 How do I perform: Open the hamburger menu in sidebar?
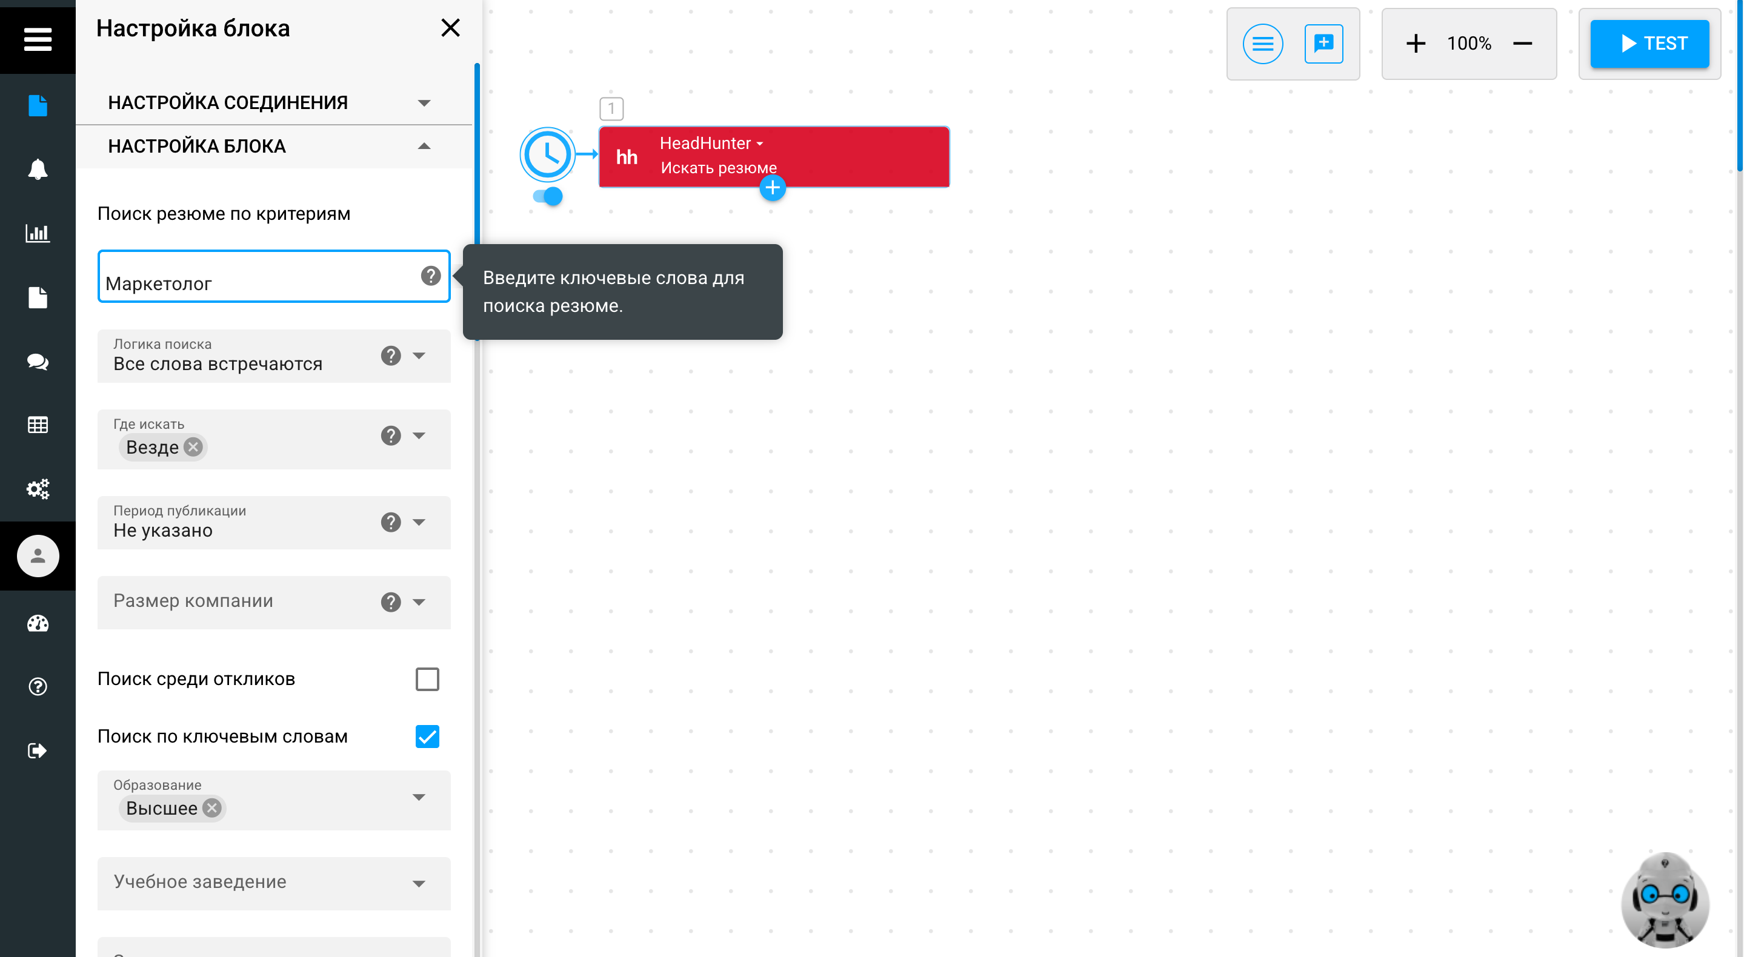37,39
